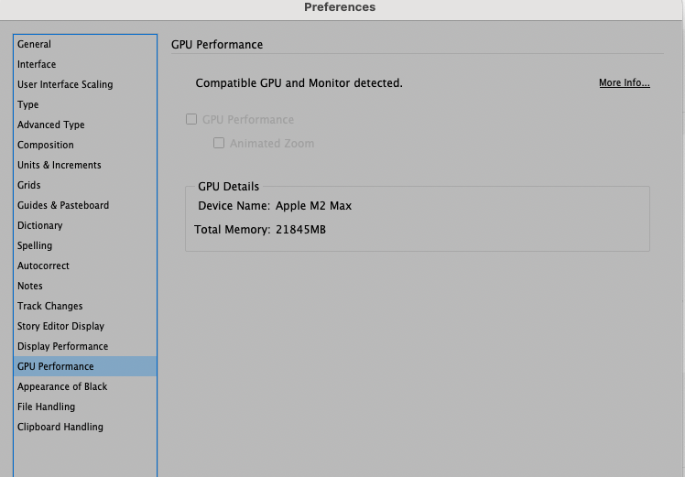Switch to Track Changes settings
Image resolution: width=685 pixels, height=477 pixels.
[50, 306]
